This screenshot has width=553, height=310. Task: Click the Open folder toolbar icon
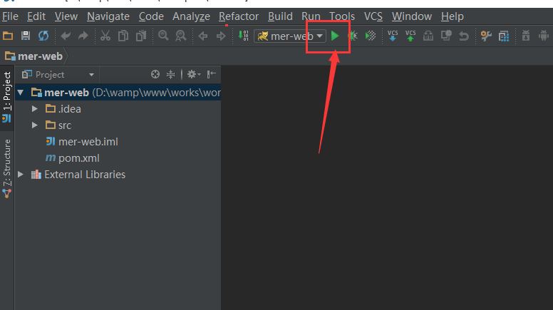point(8,36)
